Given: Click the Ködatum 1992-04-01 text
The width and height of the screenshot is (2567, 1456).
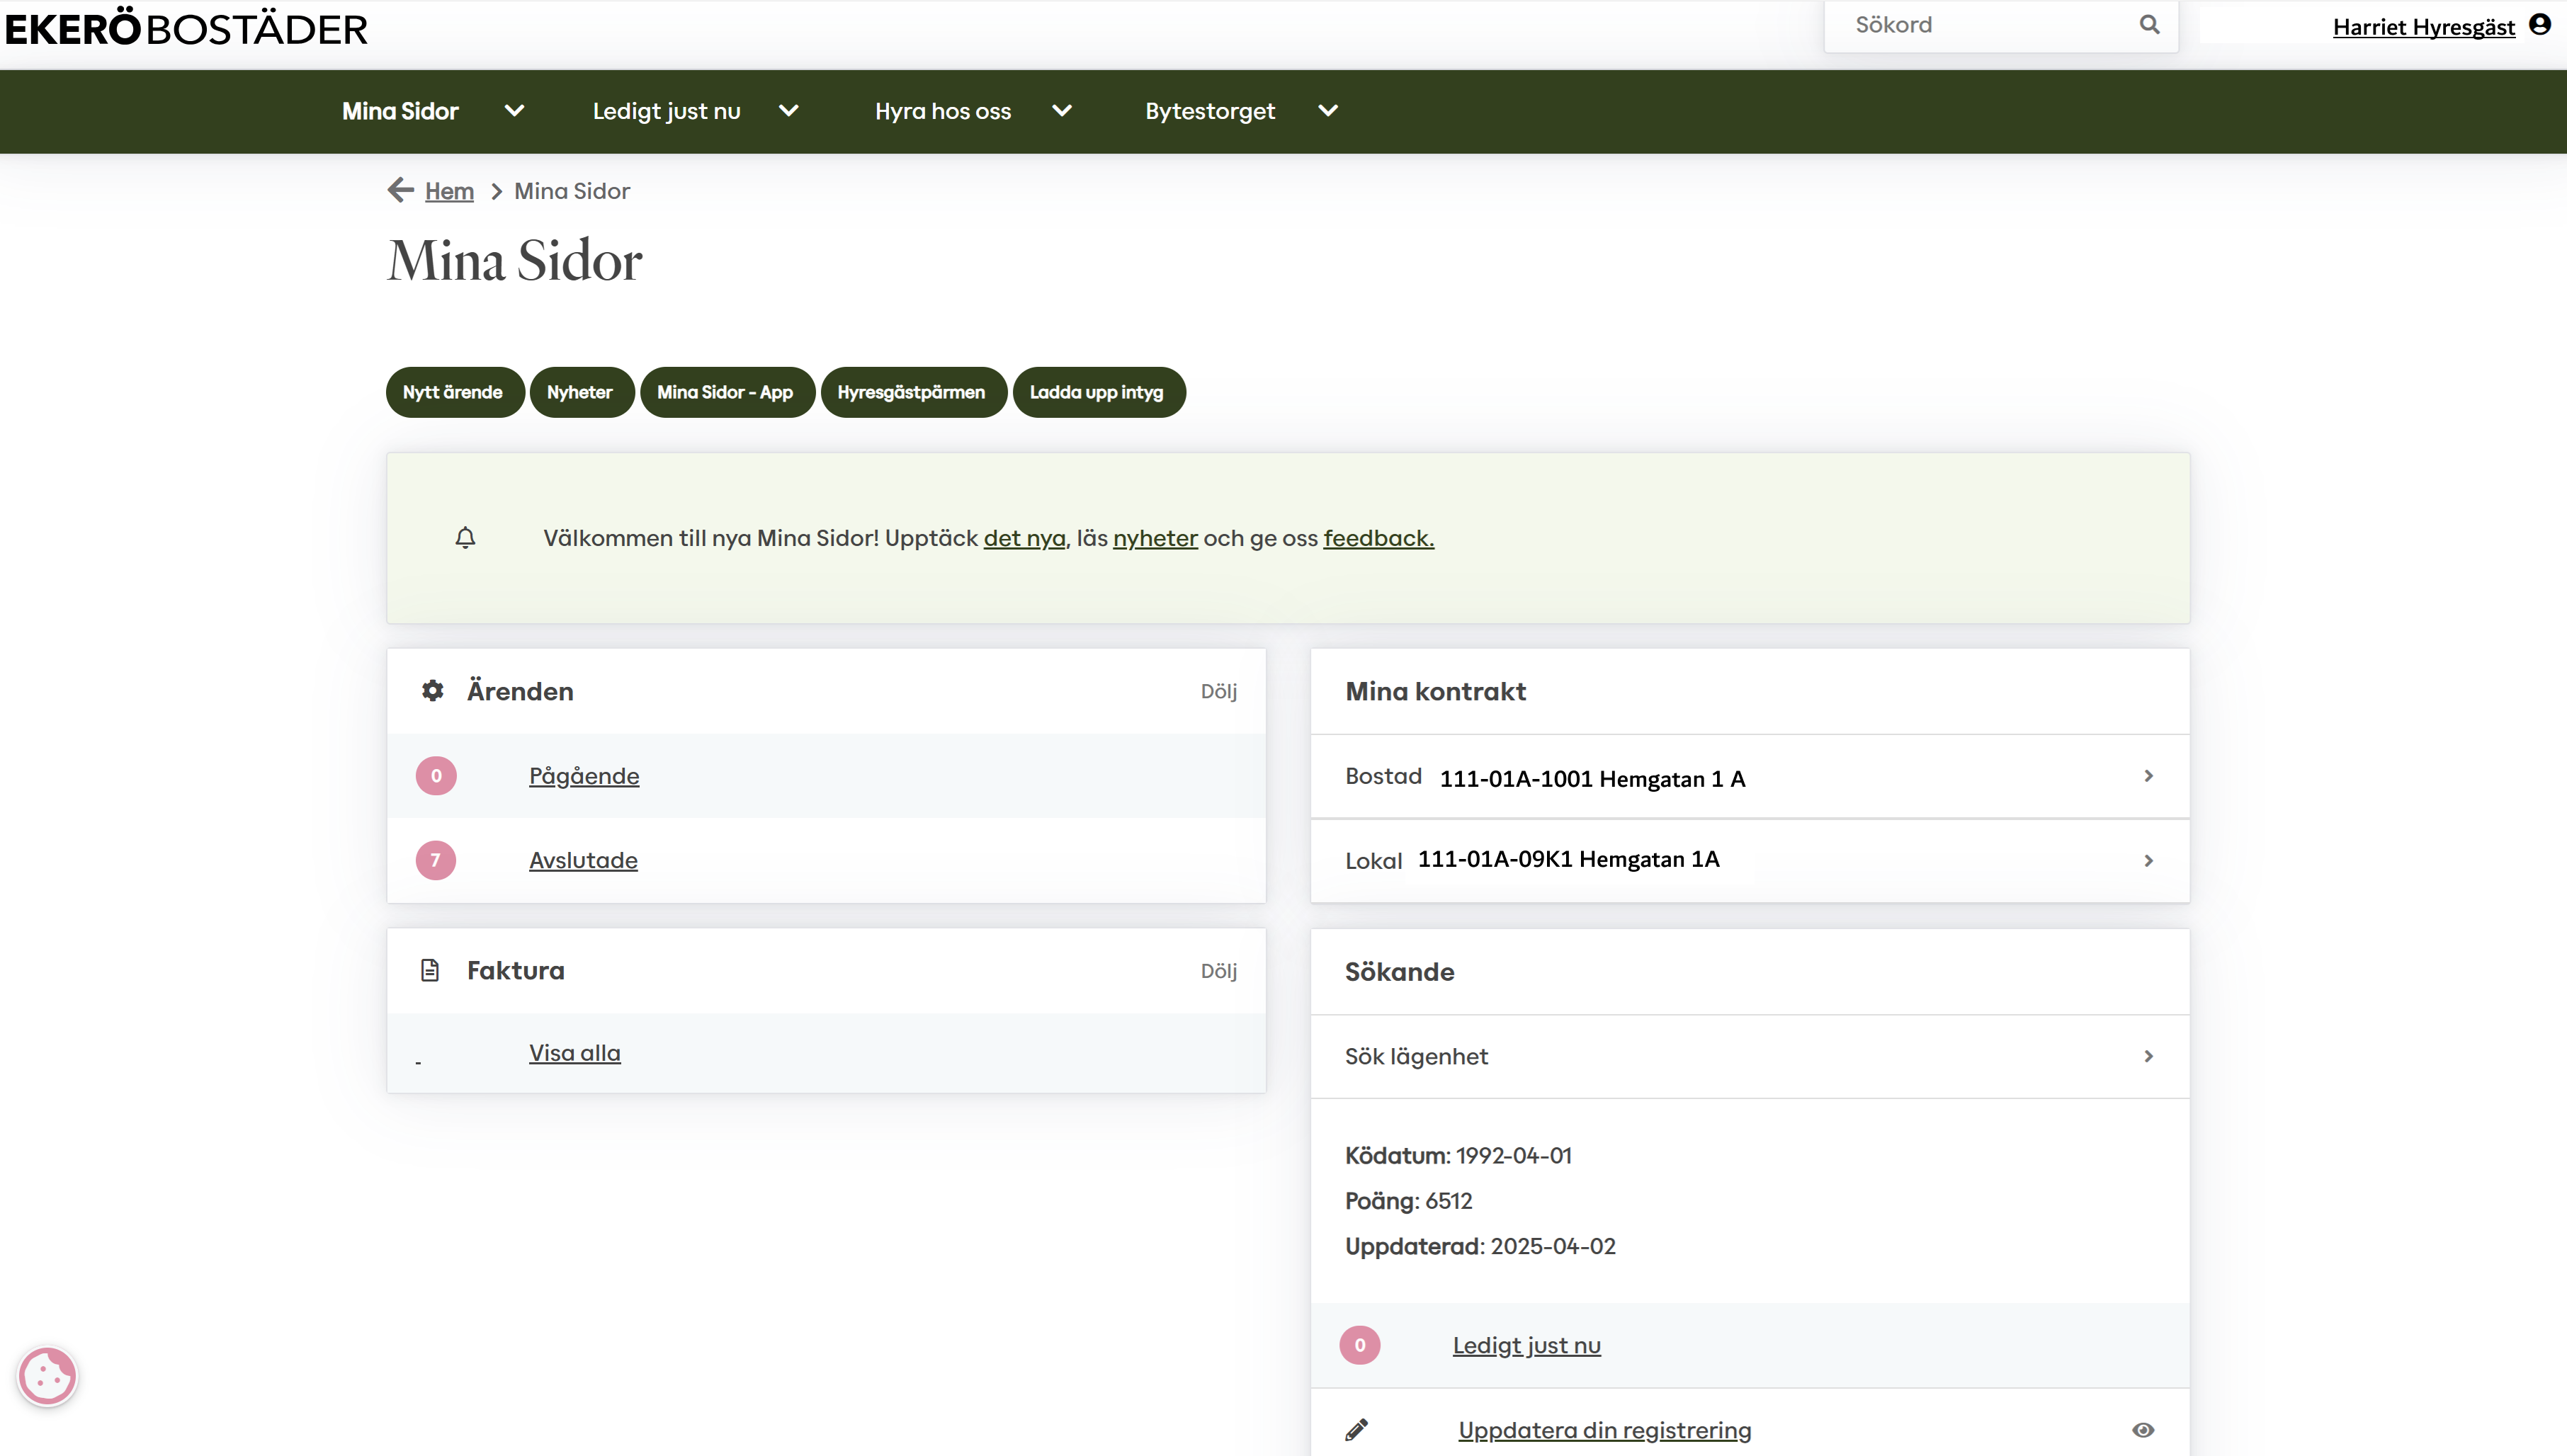Looking at the screenshot, I should tap(1458, 1155).
